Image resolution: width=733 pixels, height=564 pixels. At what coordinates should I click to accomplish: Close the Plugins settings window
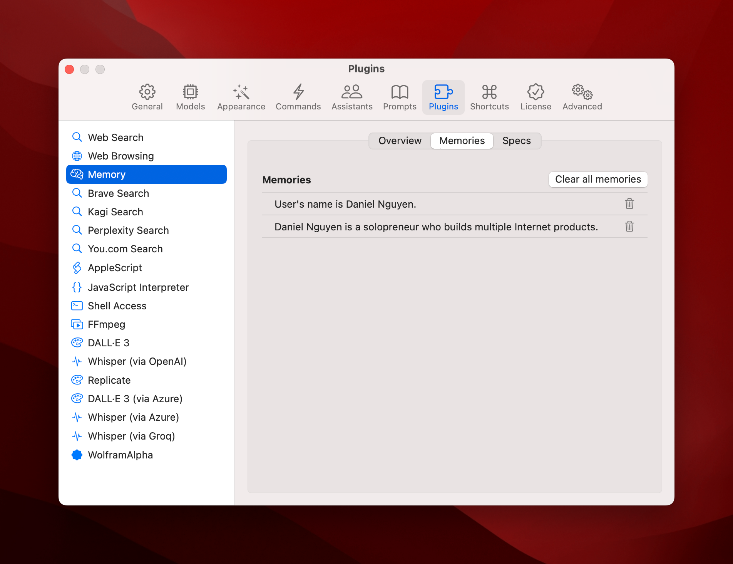coord(69,69)
